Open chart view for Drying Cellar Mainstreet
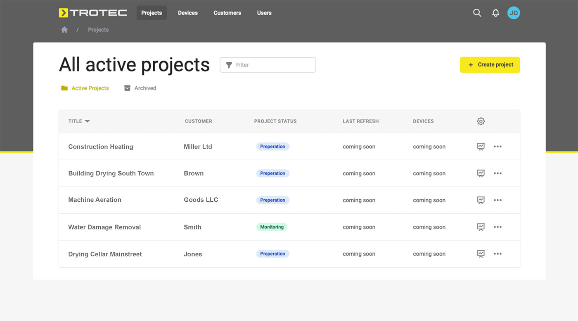 point(481,254)
